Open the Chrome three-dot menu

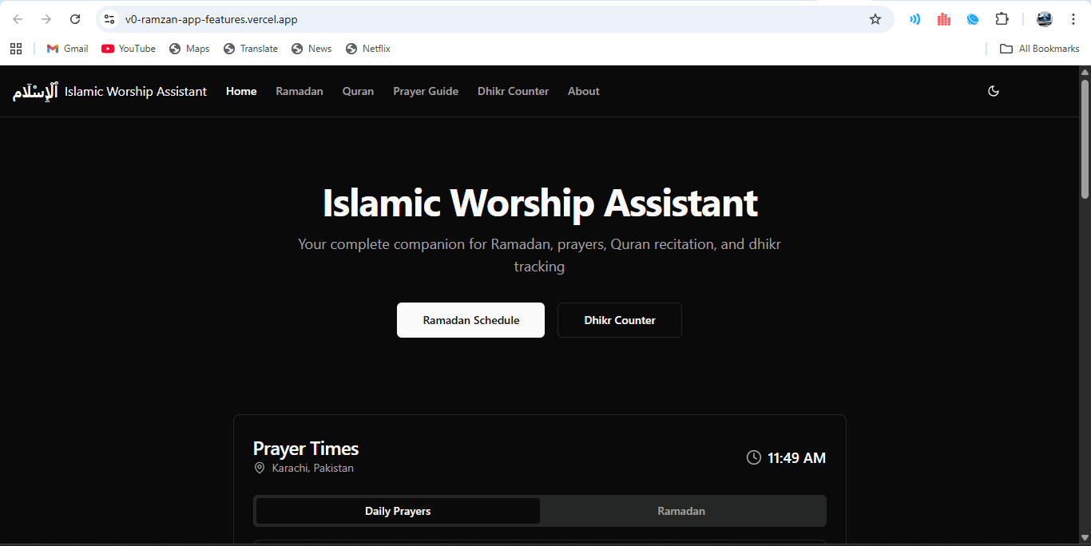click(1073, 19)
